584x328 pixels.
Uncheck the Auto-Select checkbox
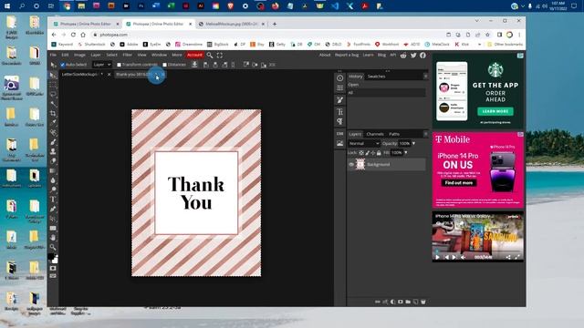63,65
